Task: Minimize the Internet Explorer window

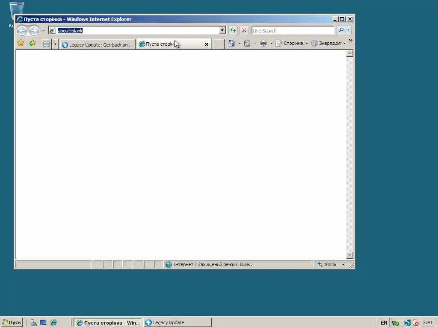Action: tap(335, 19)
